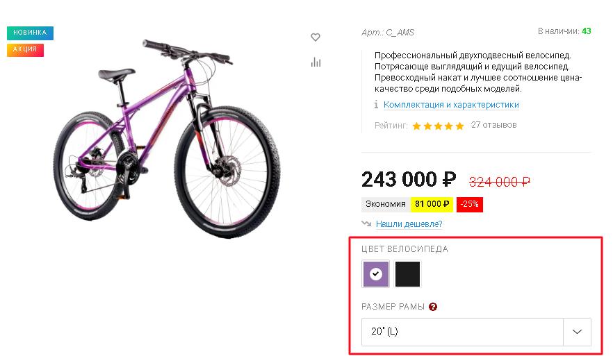Click the Нашли дешевле? link
The width and height of the screenshot is (613, 363).
(409, 224)
